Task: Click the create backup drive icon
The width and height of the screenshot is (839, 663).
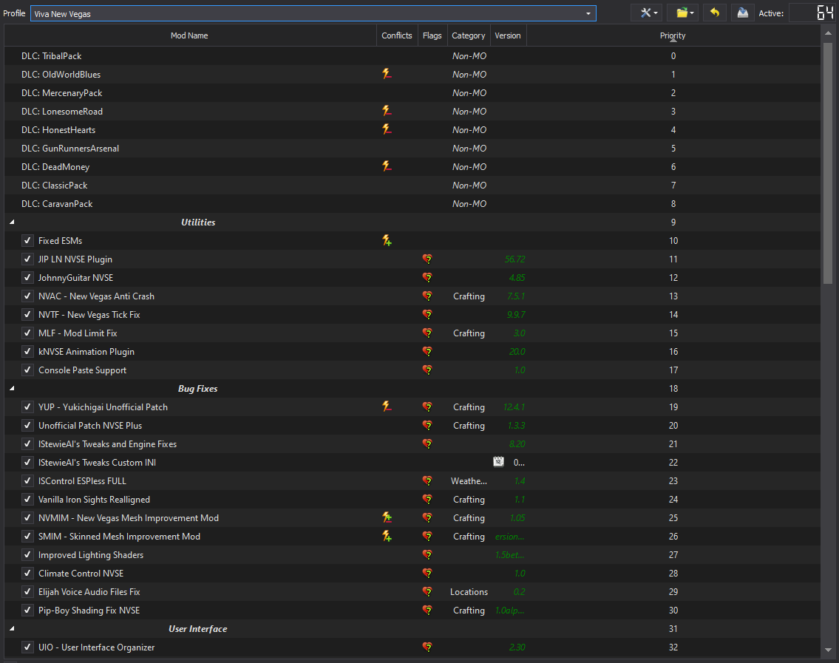Action: 741,13
